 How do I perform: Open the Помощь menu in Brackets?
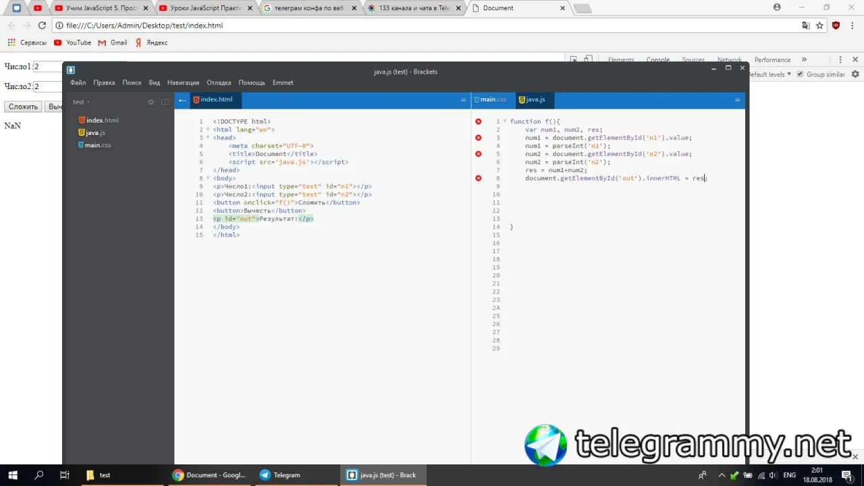click(x=252, y=82)
